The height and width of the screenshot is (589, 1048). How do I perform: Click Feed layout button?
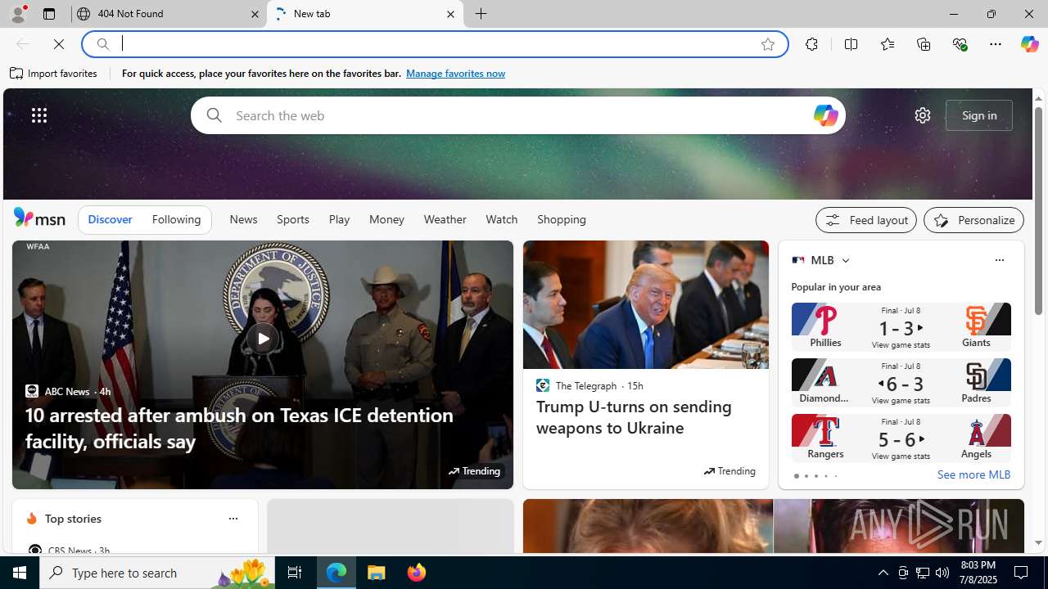pyautogui.click(x=866, y=220)
